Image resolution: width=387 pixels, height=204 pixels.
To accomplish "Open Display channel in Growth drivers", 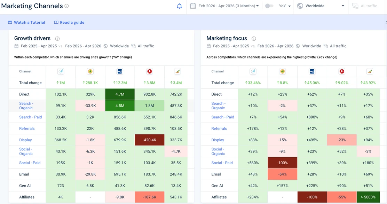I will tap(25, 140).
